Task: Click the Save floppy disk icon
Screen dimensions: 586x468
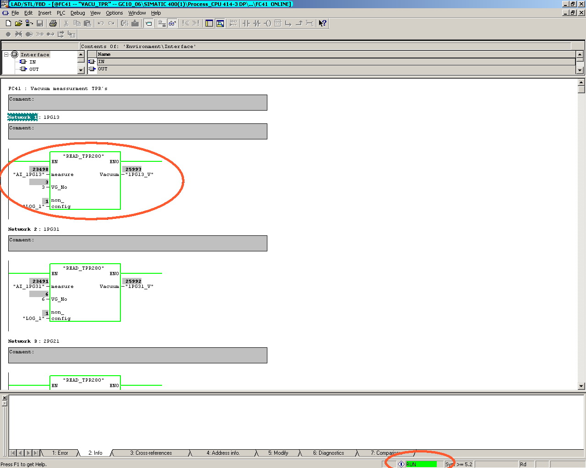Action: click(x=40, y=23)
